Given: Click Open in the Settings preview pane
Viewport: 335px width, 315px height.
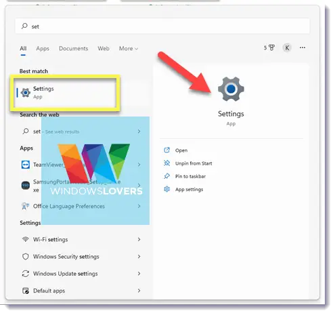Looking at the screenshot, I should coord(181,150).
